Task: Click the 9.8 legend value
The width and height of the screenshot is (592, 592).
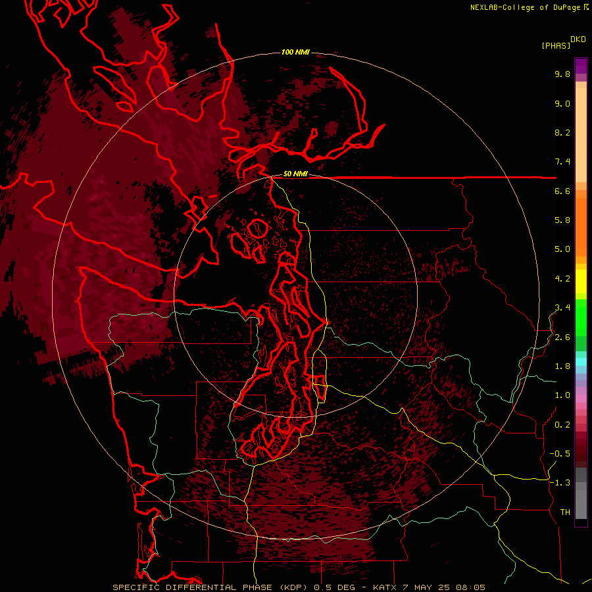Action: point(562,74)
